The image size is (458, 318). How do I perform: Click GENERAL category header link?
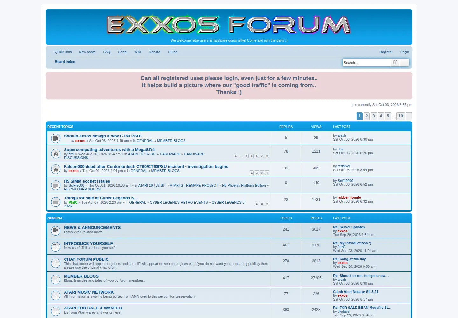pos(55,218)
